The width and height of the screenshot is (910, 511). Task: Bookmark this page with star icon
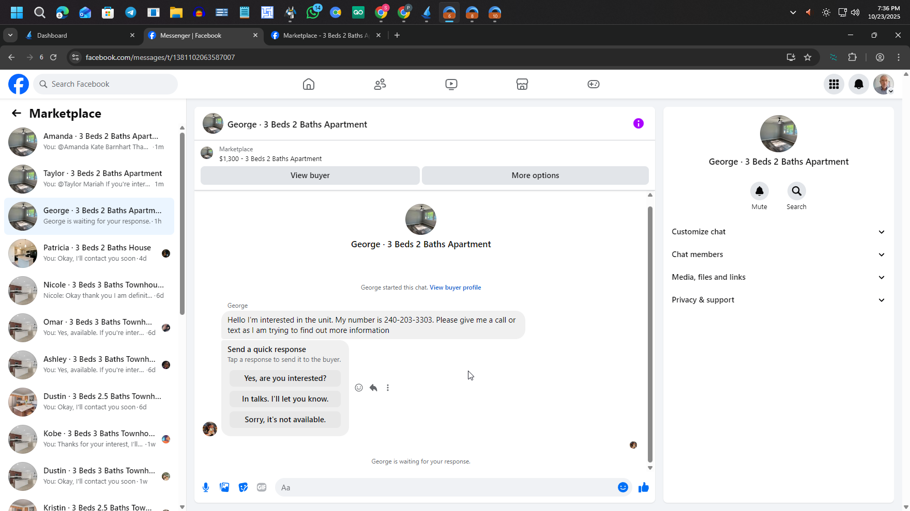click(x=808, y=57)
